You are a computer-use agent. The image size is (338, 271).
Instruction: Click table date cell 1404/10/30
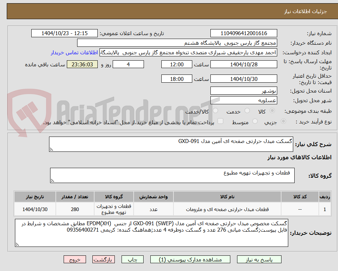click(x=35, y=209)
